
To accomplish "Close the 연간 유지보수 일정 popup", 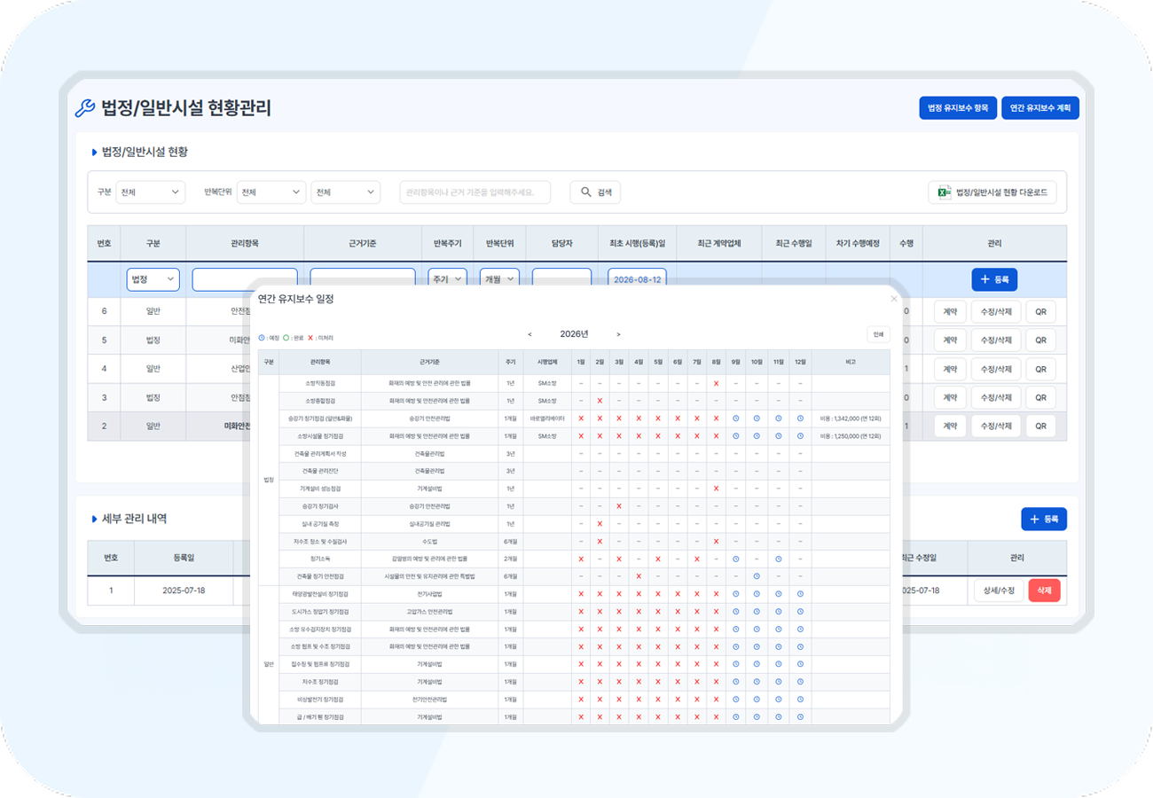I will (894, 300).
